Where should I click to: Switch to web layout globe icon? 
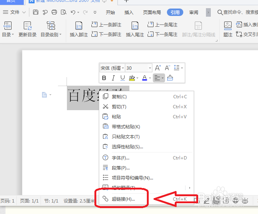pyautogui.click(x=235, y=201)
